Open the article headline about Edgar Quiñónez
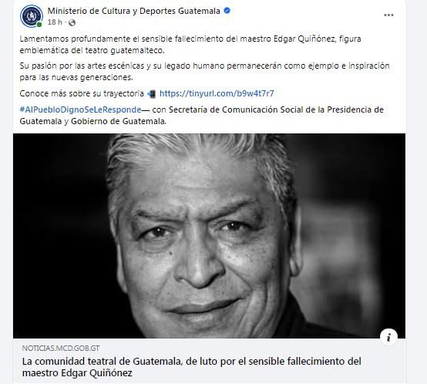The image size is (427, 384). tap(192, 367)
